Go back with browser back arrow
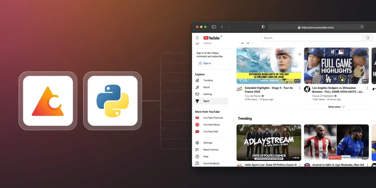 (222, 27)
